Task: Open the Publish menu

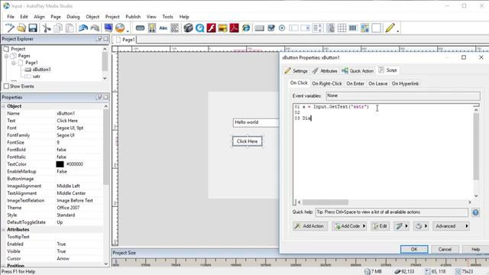Action: coord(133,17)
